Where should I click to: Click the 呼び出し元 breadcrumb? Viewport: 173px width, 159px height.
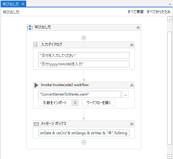click(11, 12)
